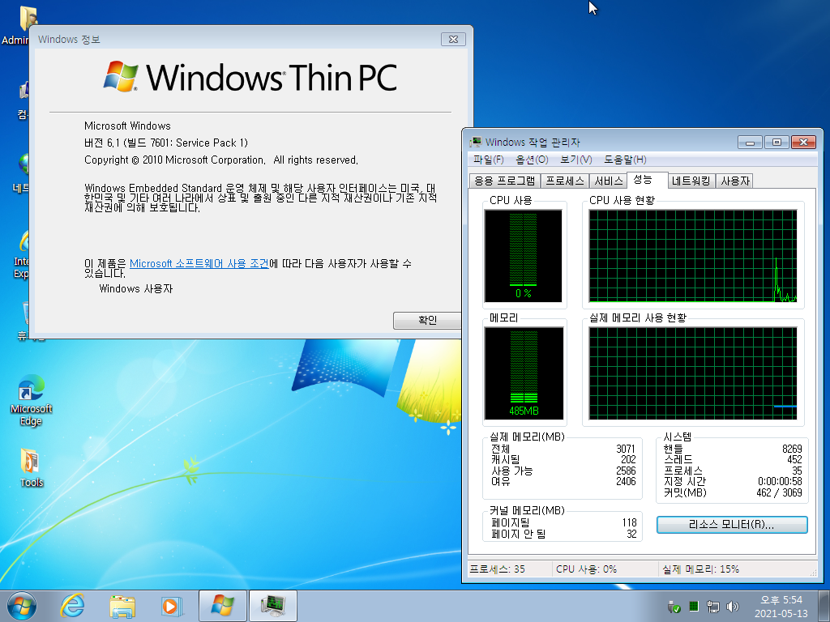Click the 핸들 value 8269

click(x=791, y=449)
